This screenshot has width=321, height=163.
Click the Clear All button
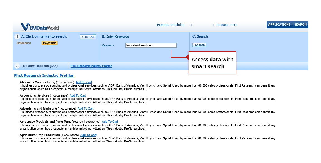pos(88,37)
